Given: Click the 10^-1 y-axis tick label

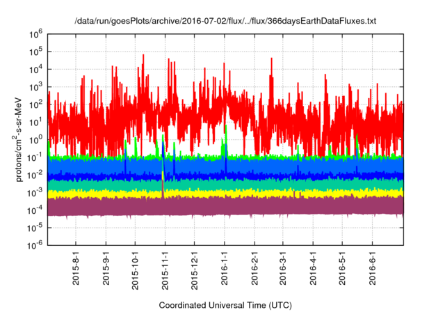Looking at the screenshot, I should 35,157.
